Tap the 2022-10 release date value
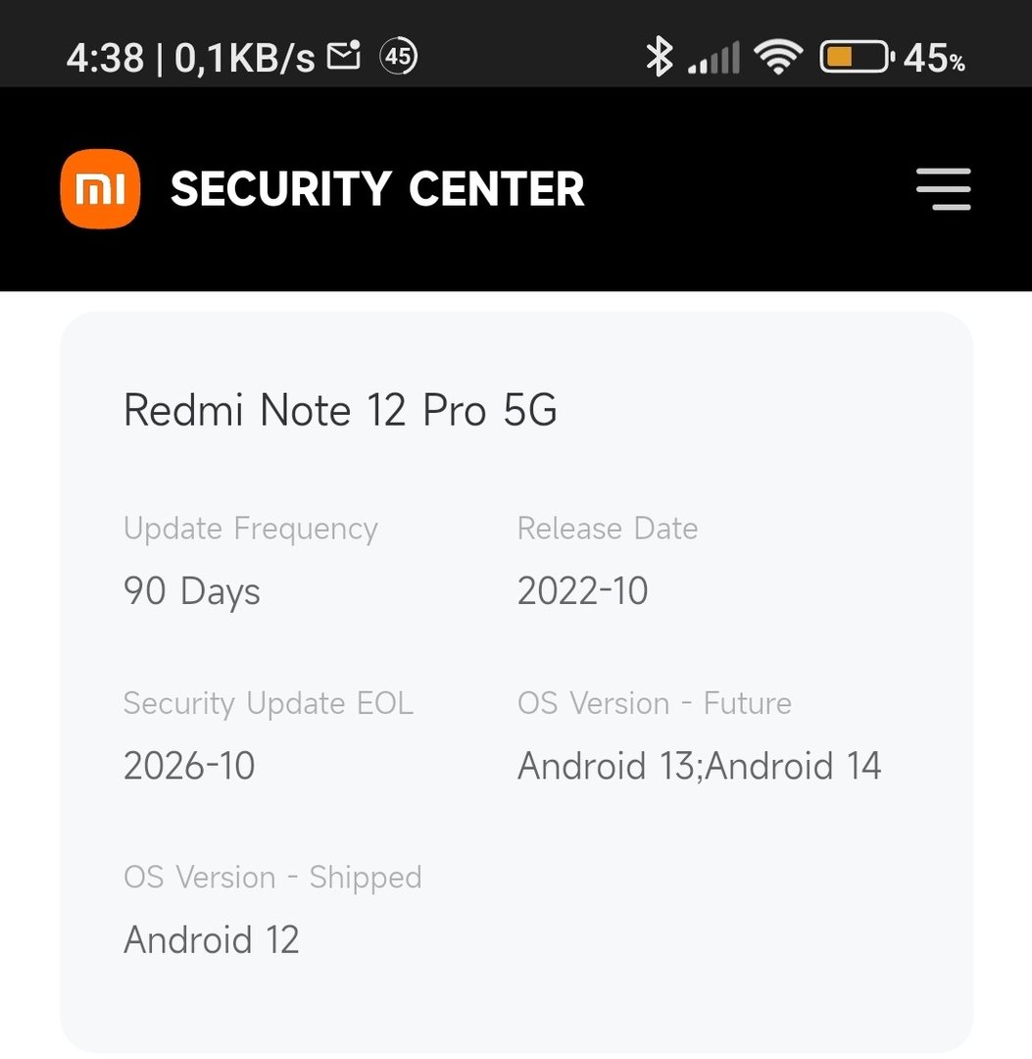The image size is (1032, 1059). pyautogui.click(x=583, y=591)
